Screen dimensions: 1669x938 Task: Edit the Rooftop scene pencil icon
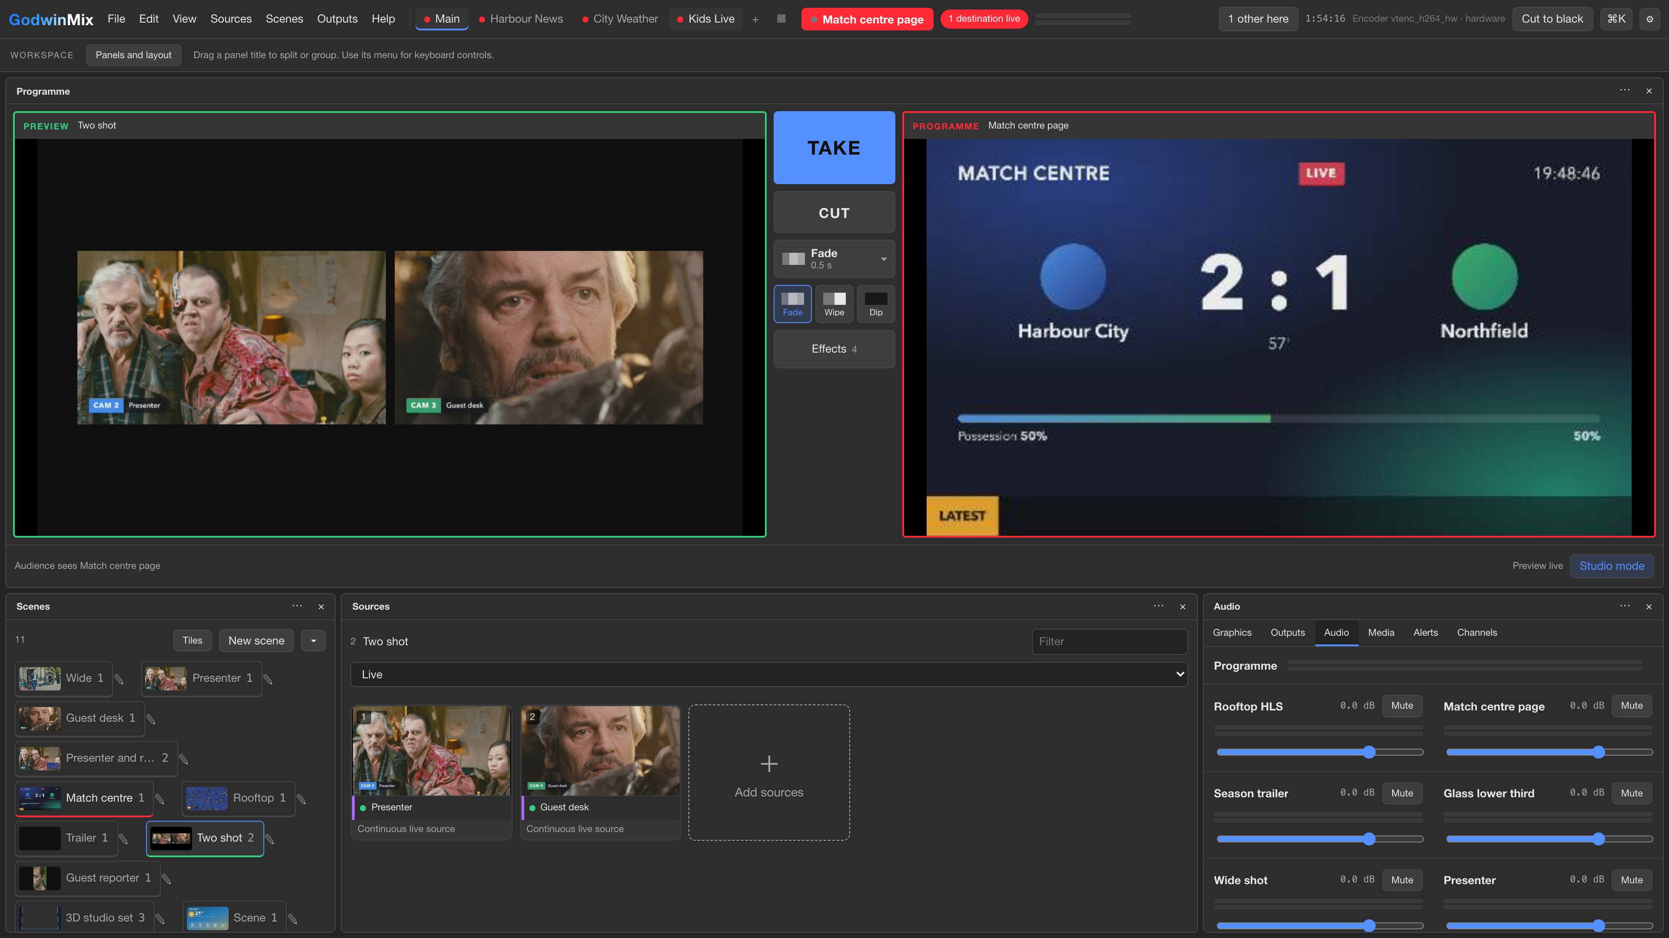[x=301, y=799]
